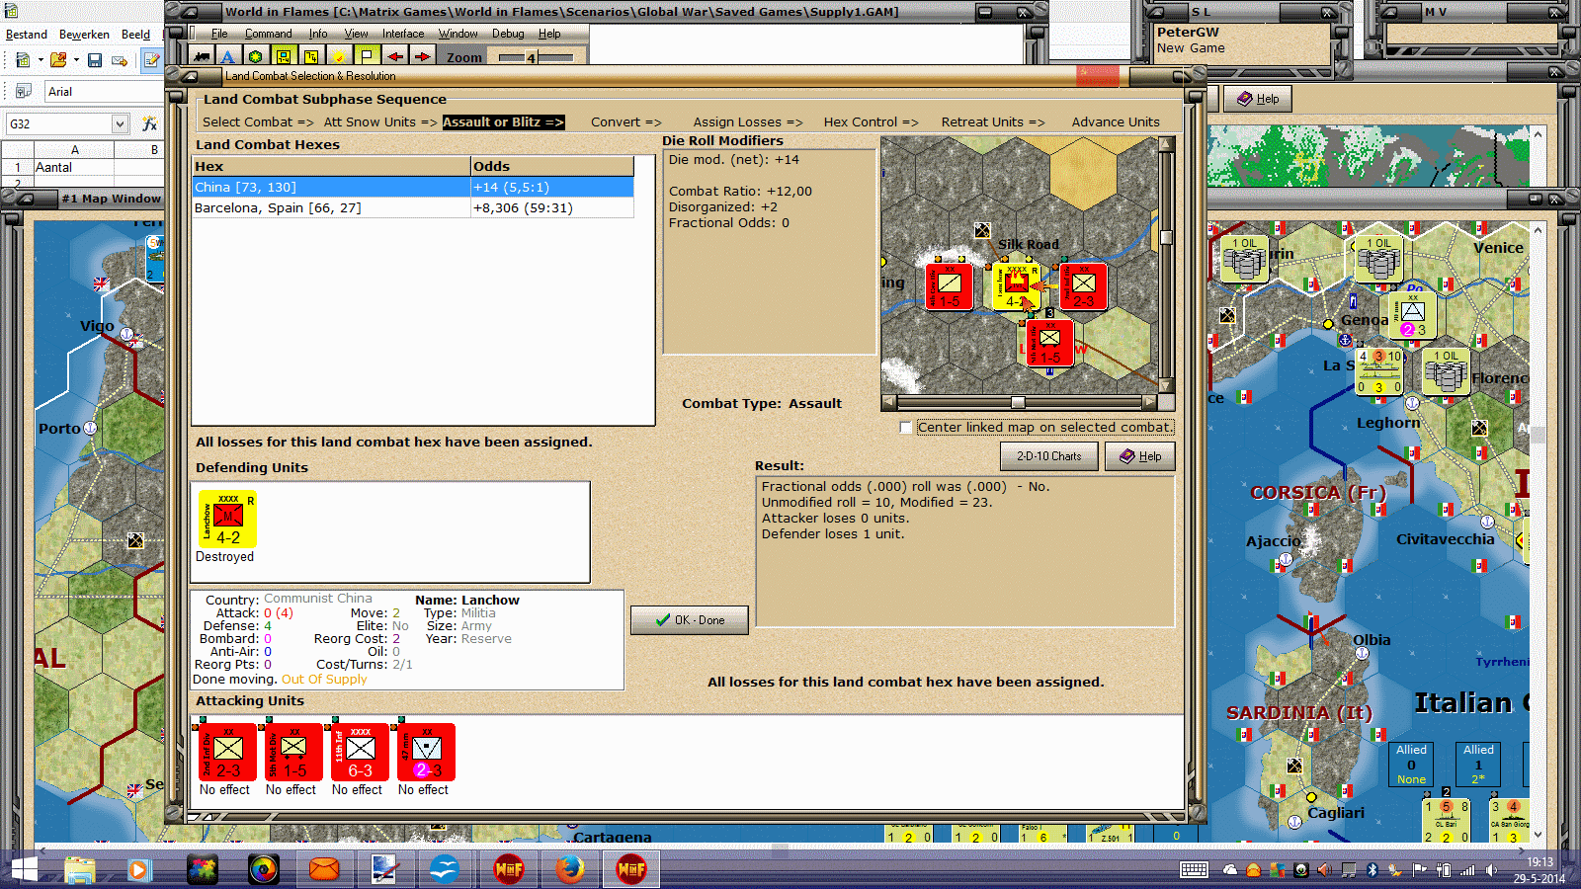This screenshot has width=1581, height=889.
Task: Click the save disk icon in spreadsheet toolbar
Action: tap(95, 60)
